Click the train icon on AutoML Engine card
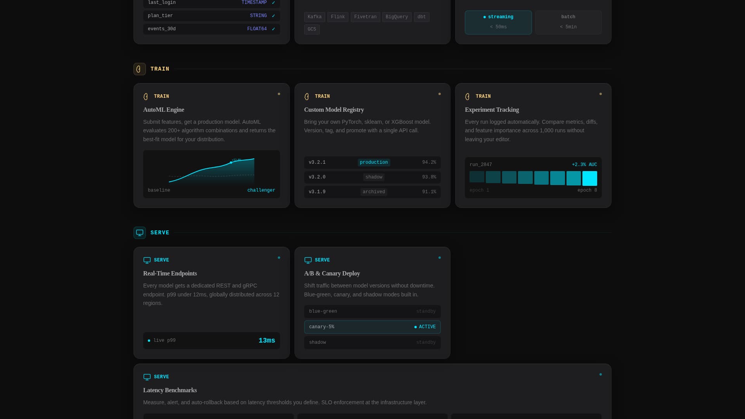This screenshot has width=745, height=419. tap(146, 97)
